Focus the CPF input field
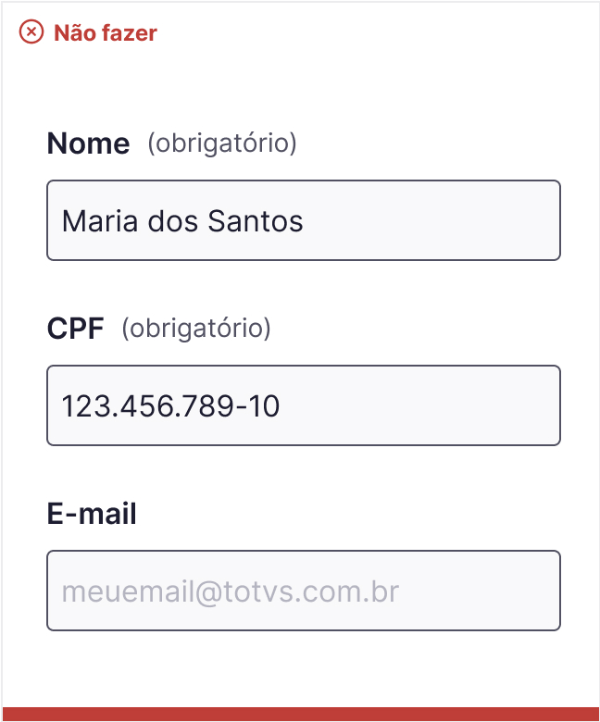The image size is (600, 722). (x=304, y=405)
